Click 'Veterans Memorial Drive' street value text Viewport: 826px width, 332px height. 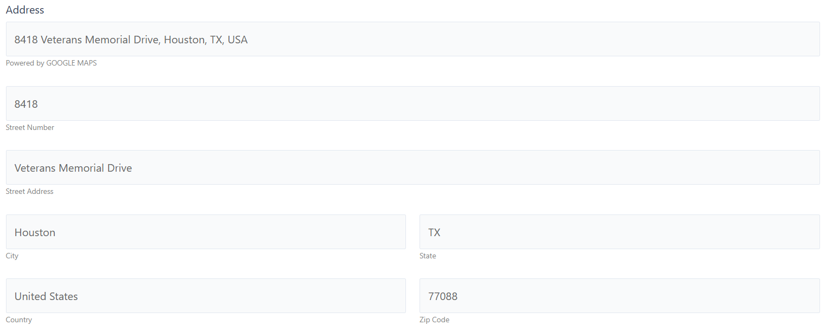coord(73,168)
